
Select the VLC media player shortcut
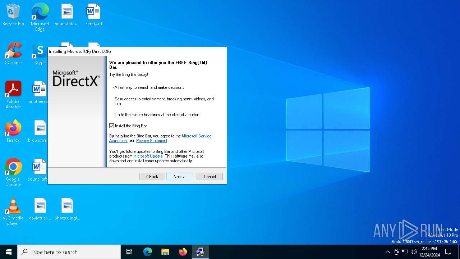(13, 212)
